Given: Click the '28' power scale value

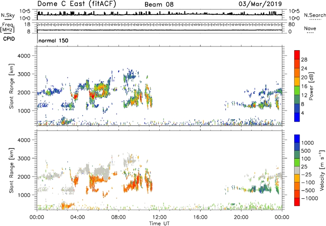Looking at the screenshot, I should pyautogui.click(x=304, y=60).
